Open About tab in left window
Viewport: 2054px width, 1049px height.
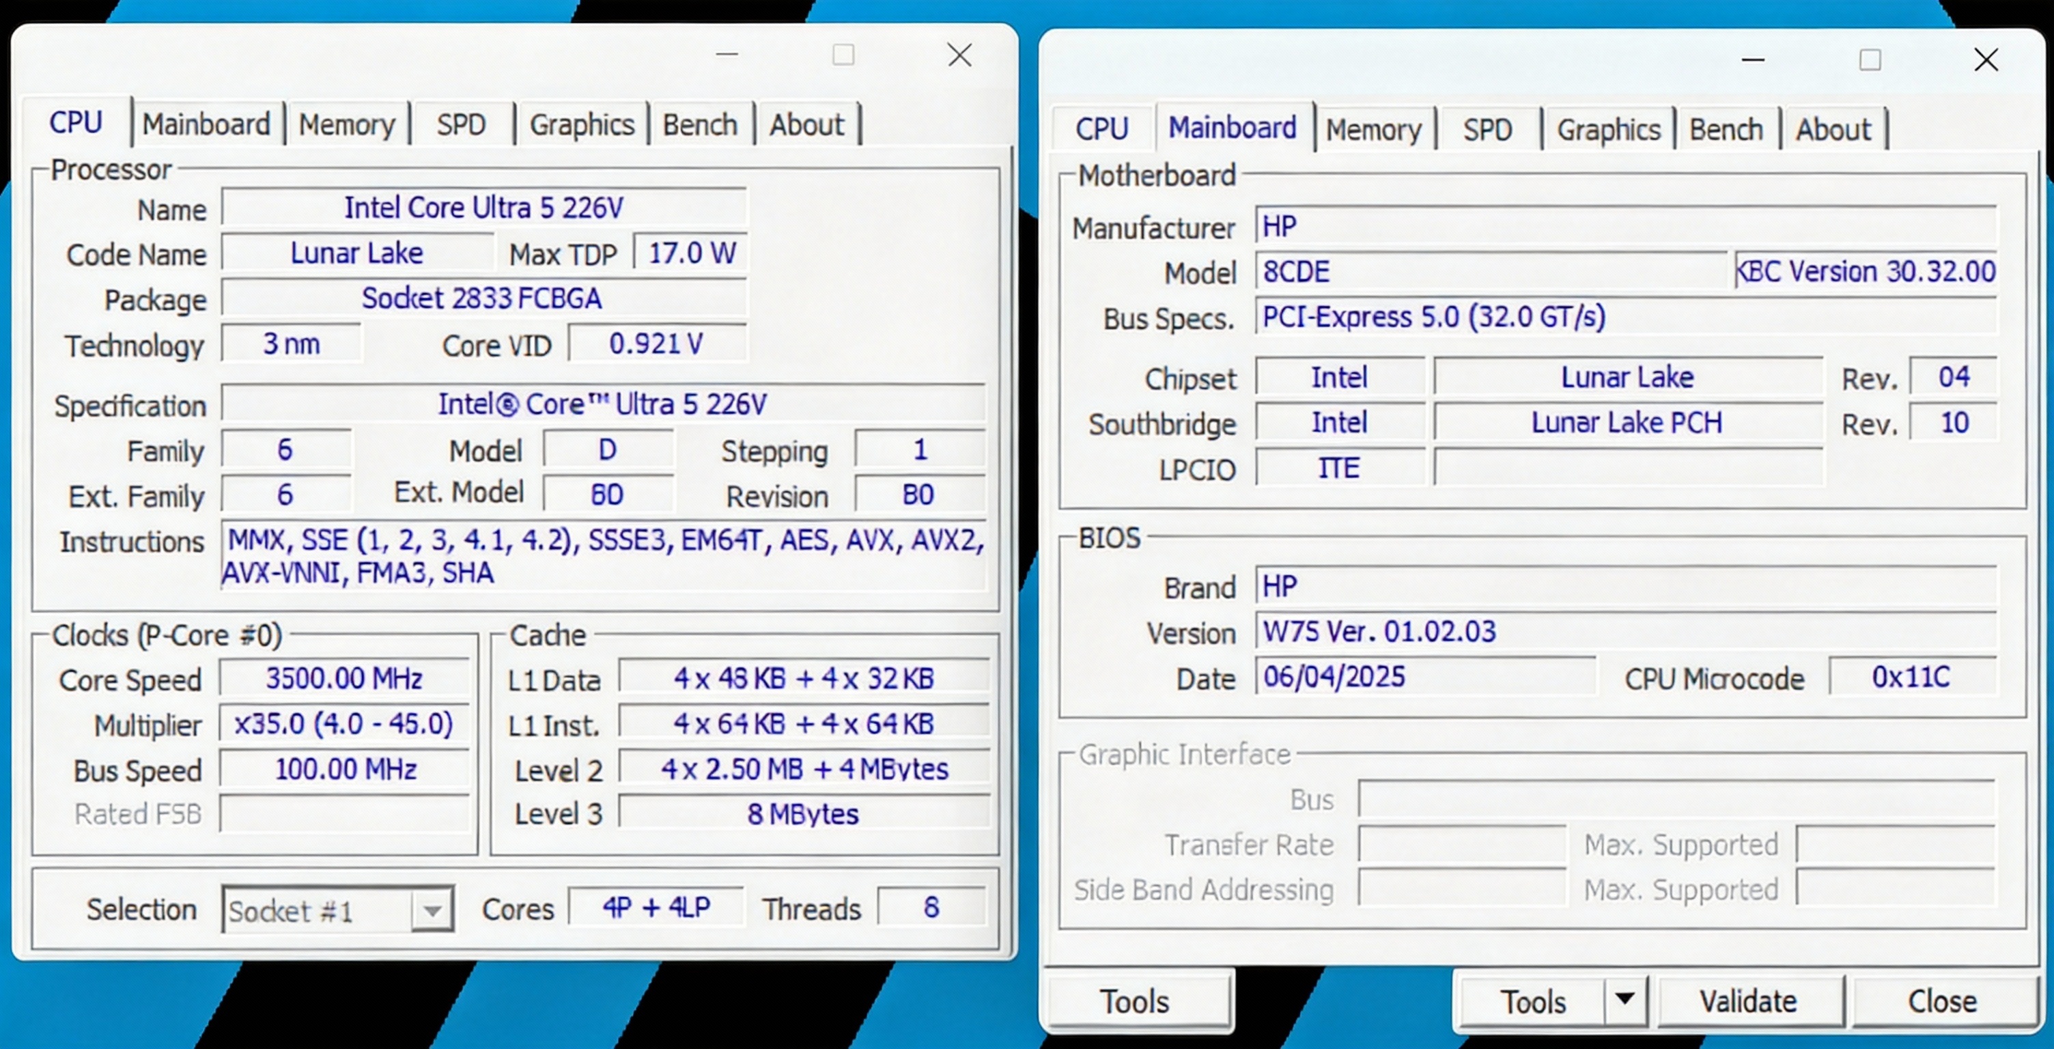[806, 124]
